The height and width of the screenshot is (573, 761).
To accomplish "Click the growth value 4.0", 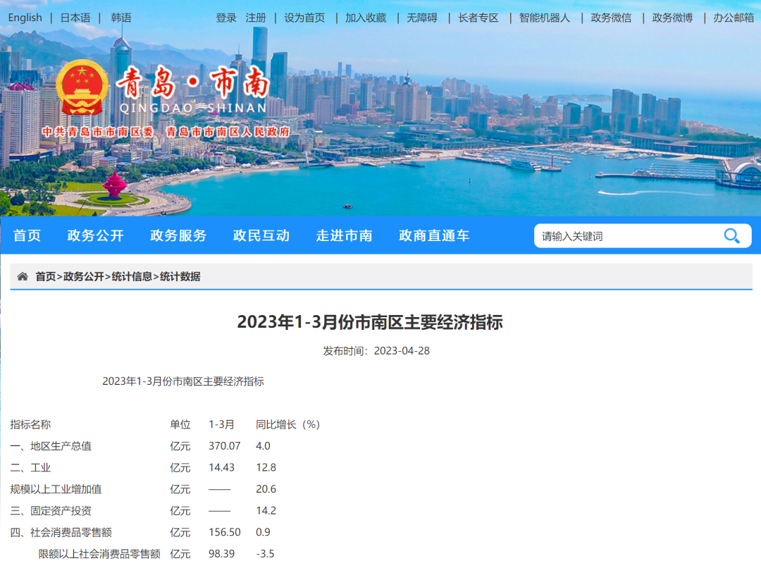I will click(263, 445).
